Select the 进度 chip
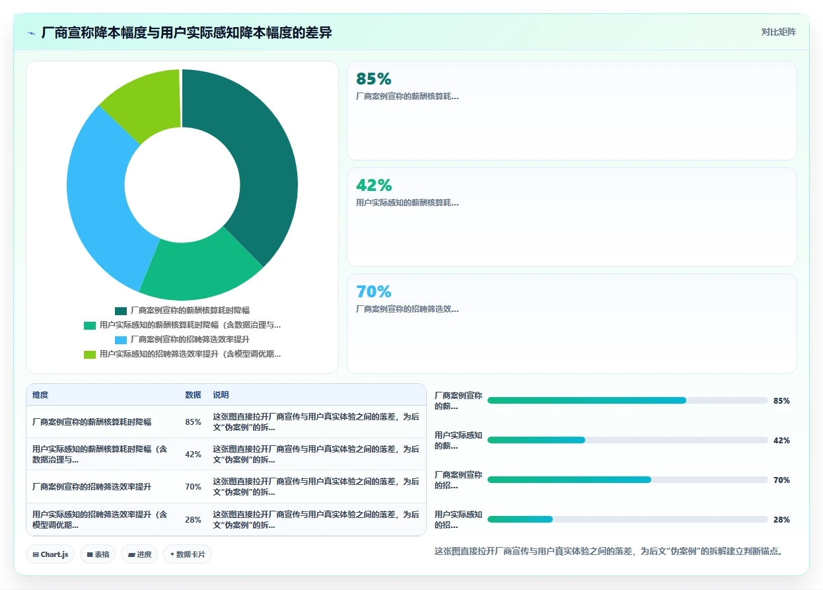This screenshot has height=590, width=823. (139, 554)
